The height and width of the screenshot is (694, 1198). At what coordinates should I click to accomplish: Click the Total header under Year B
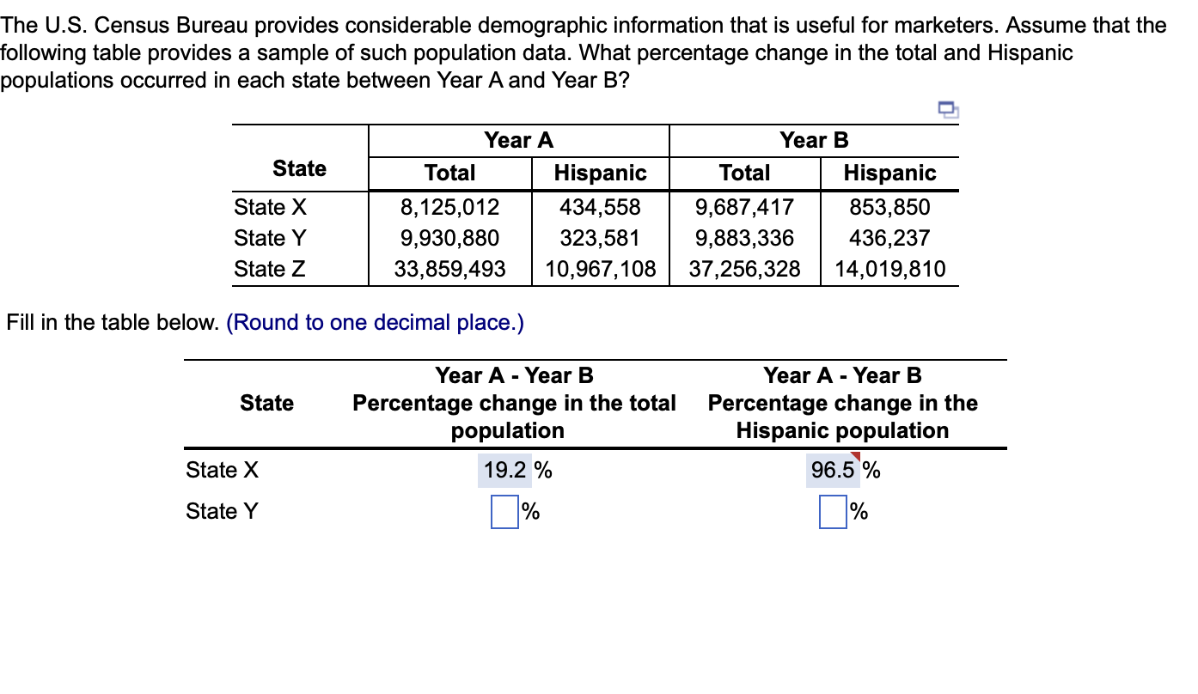[x=744, y=173]
